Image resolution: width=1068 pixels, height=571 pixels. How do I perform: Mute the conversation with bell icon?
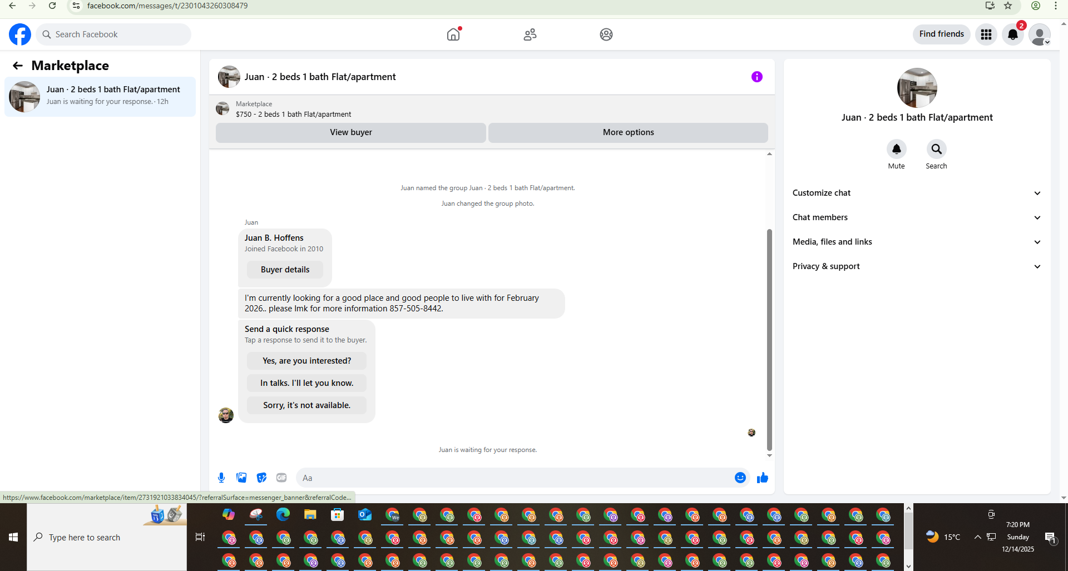pyautogui.click(x=897, y=149)
